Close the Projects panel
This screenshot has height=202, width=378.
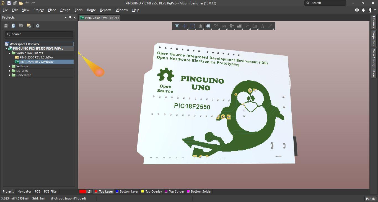[74, 17]
